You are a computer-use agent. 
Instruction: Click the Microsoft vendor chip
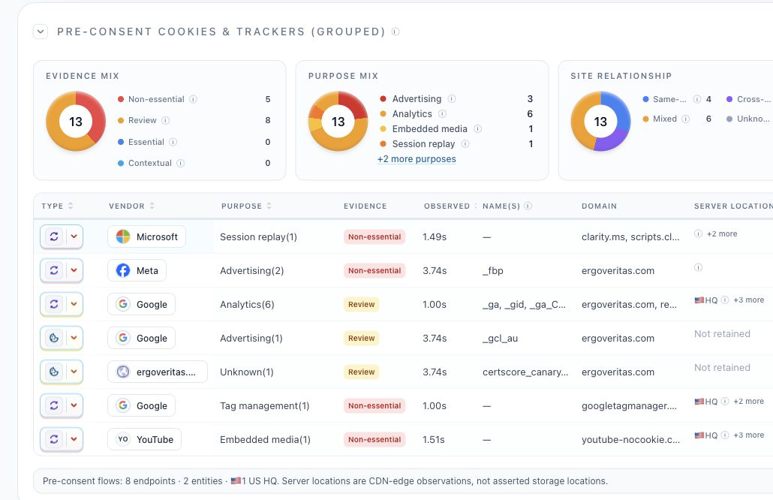click(146, 236)
